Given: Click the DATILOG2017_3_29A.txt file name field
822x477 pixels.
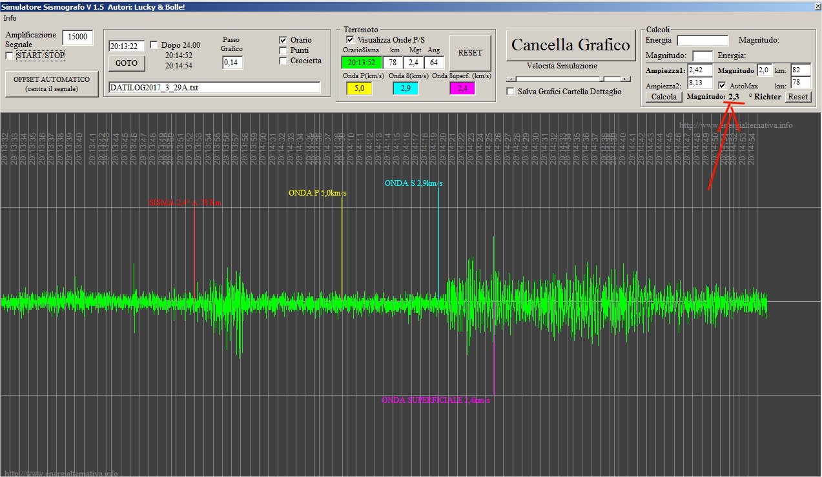Looking at the screenshot, I should point(214,87).
